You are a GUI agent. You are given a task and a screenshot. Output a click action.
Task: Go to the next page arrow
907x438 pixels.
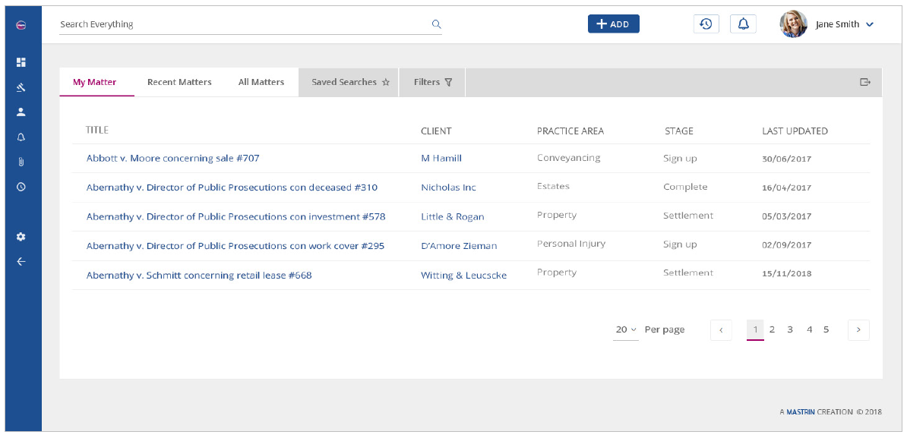pyautogui.click(x=858, y=329)
